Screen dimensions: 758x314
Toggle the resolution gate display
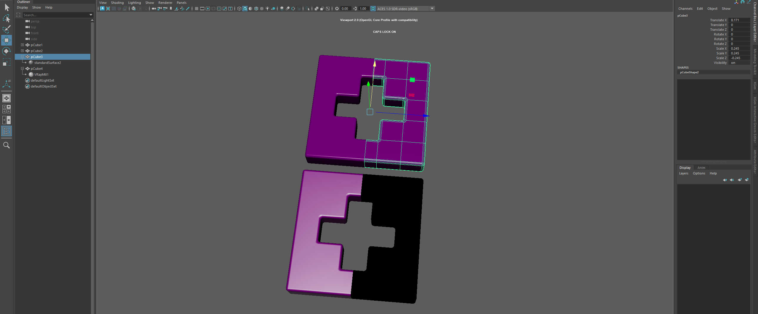coord(208,9)
